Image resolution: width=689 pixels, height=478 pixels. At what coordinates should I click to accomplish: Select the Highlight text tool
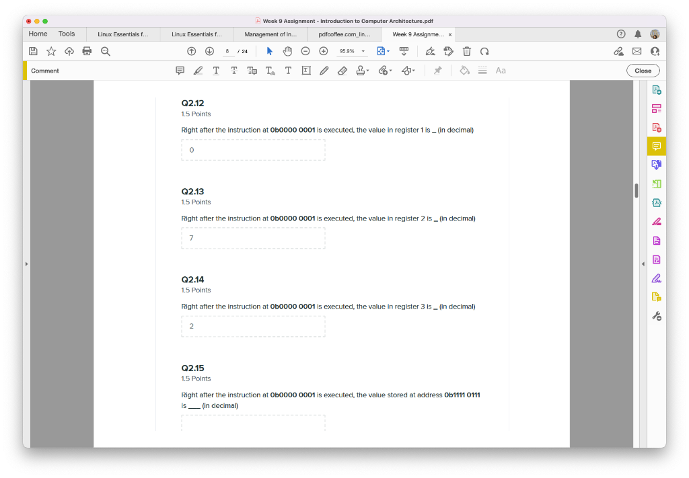198,71
